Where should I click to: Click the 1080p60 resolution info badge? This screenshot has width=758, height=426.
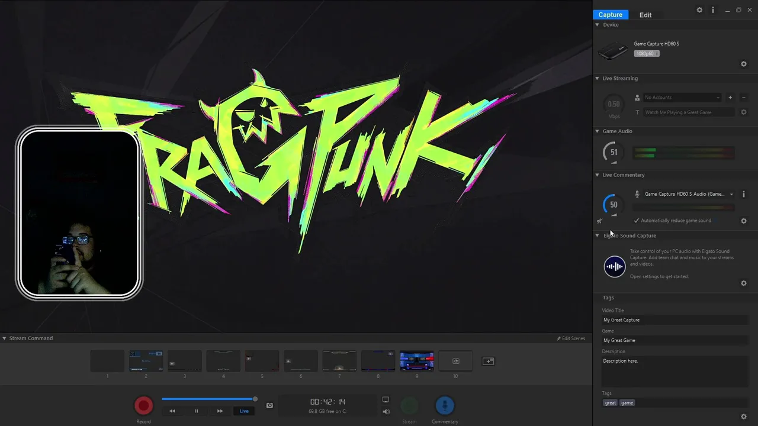(647, 53)
